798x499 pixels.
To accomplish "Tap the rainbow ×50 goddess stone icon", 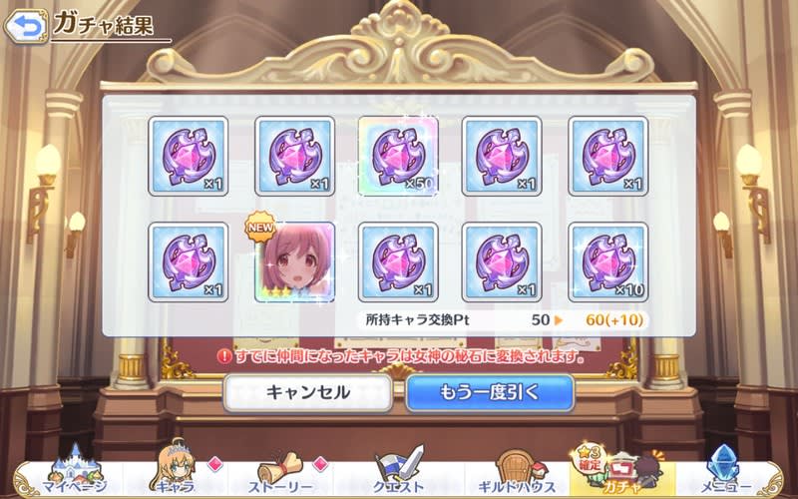I will [398, 157].
